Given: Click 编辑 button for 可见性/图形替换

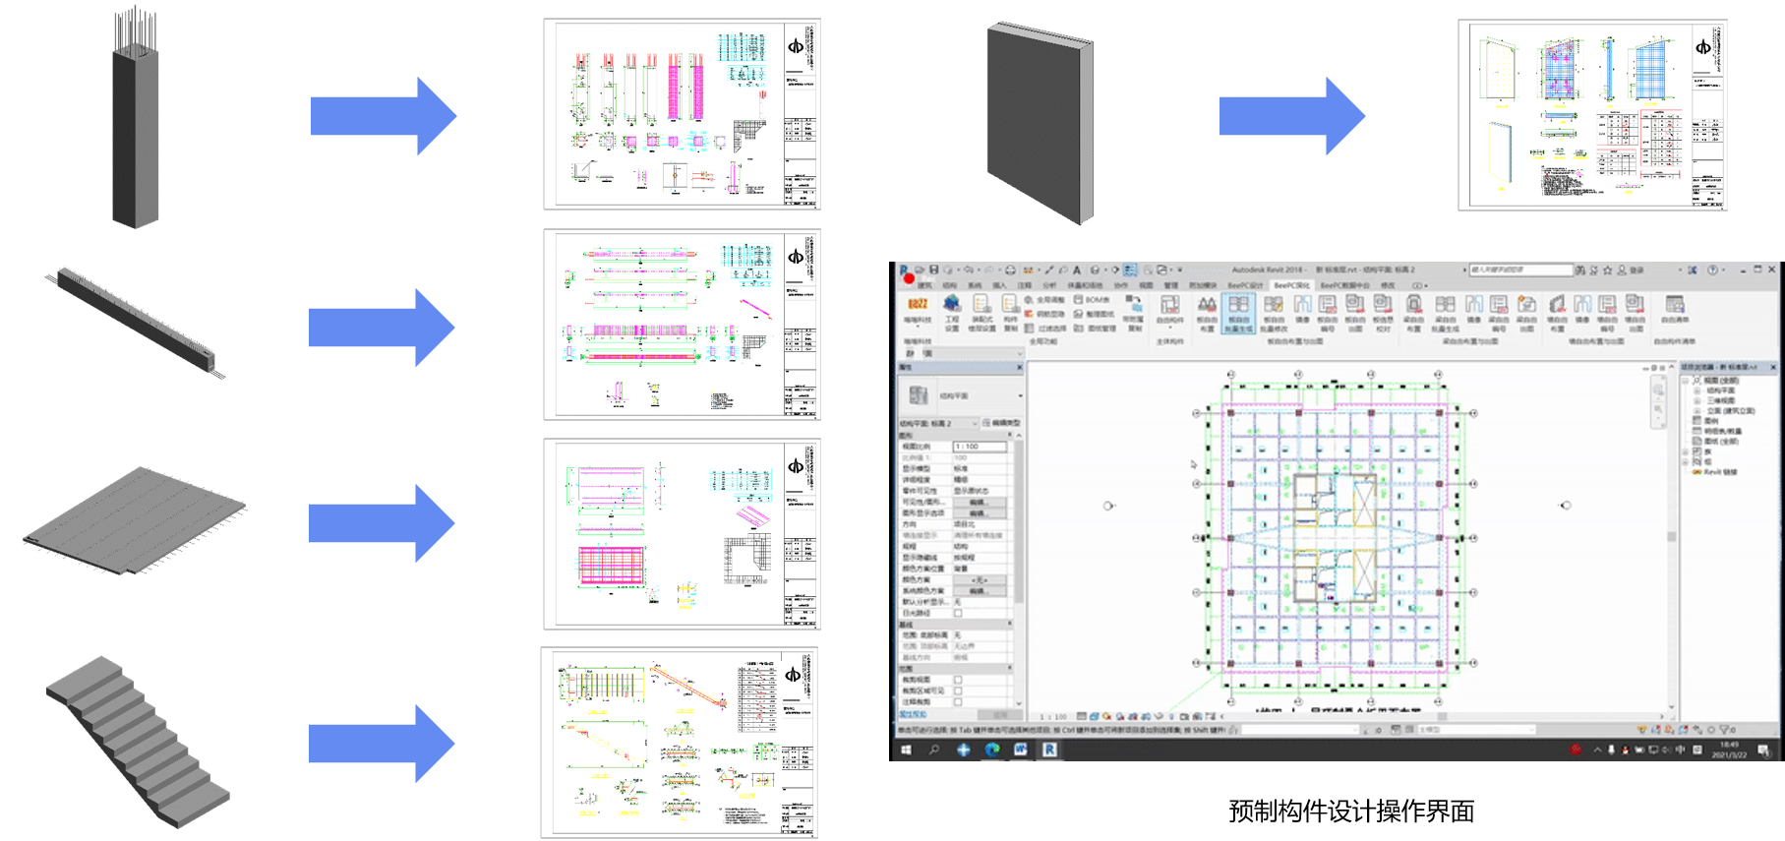Looking at the screenshot, I should click(980, 502).
